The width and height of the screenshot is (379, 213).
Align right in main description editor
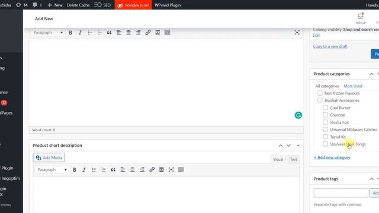click(138, 33)
